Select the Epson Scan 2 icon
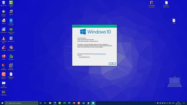This screenshot has width=187, height=105. pos(11,39)
